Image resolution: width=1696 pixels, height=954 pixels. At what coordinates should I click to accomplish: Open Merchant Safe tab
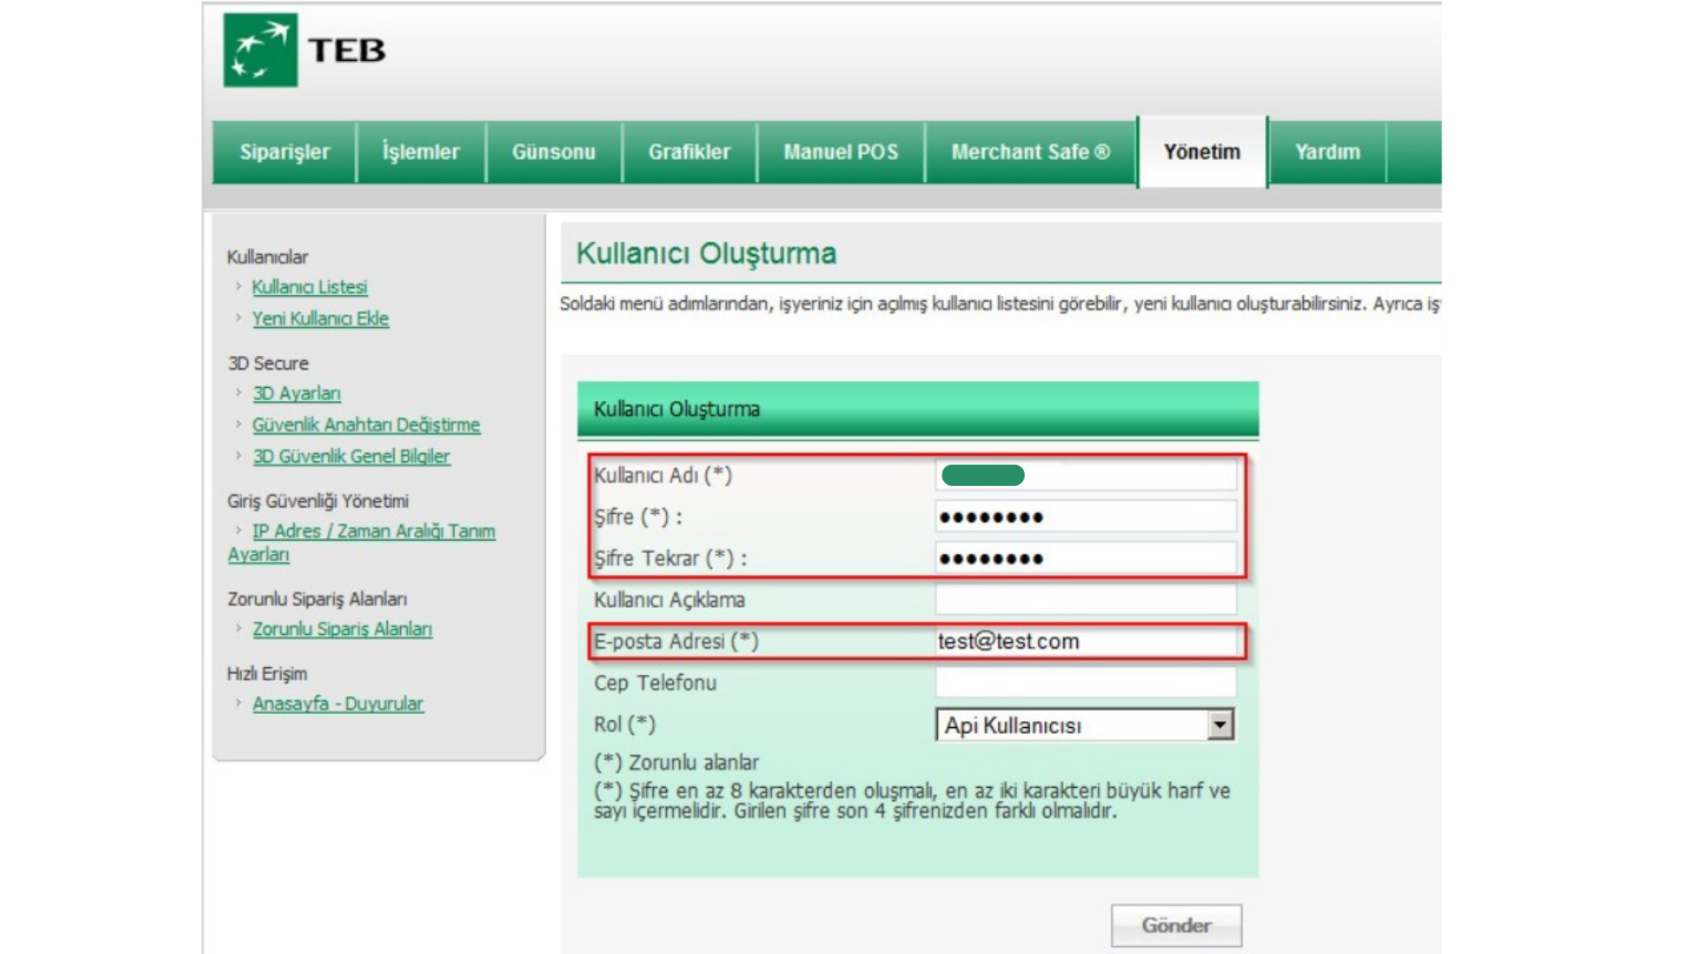click(x=1030, y=152)
